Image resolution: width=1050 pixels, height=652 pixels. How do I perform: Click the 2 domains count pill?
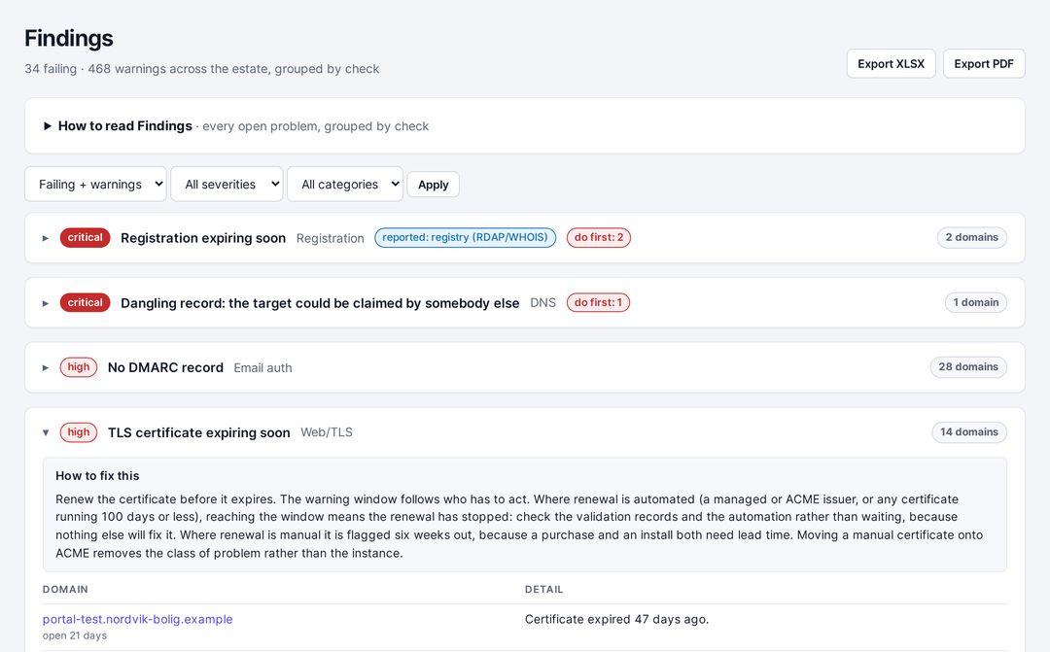click(x=971, y=238)
